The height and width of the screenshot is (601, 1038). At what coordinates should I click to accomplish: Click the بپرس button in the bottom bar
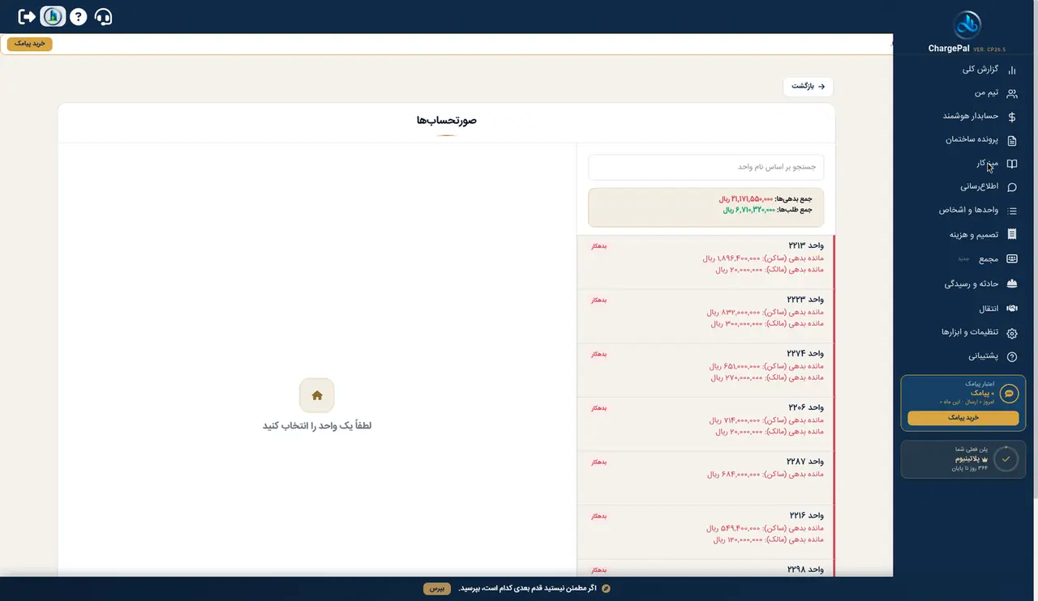[437, 588]
